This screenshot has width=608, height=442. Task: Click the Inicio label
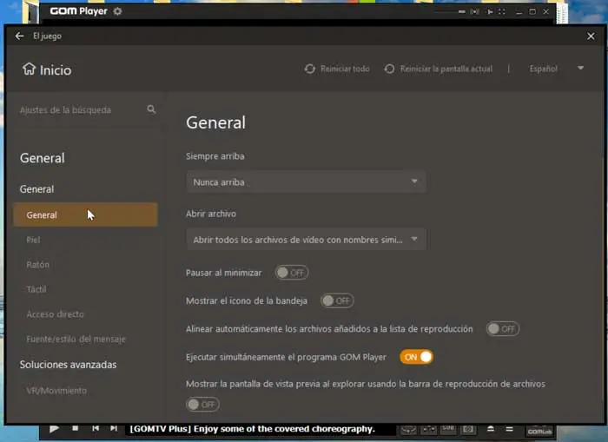(56, 69)
